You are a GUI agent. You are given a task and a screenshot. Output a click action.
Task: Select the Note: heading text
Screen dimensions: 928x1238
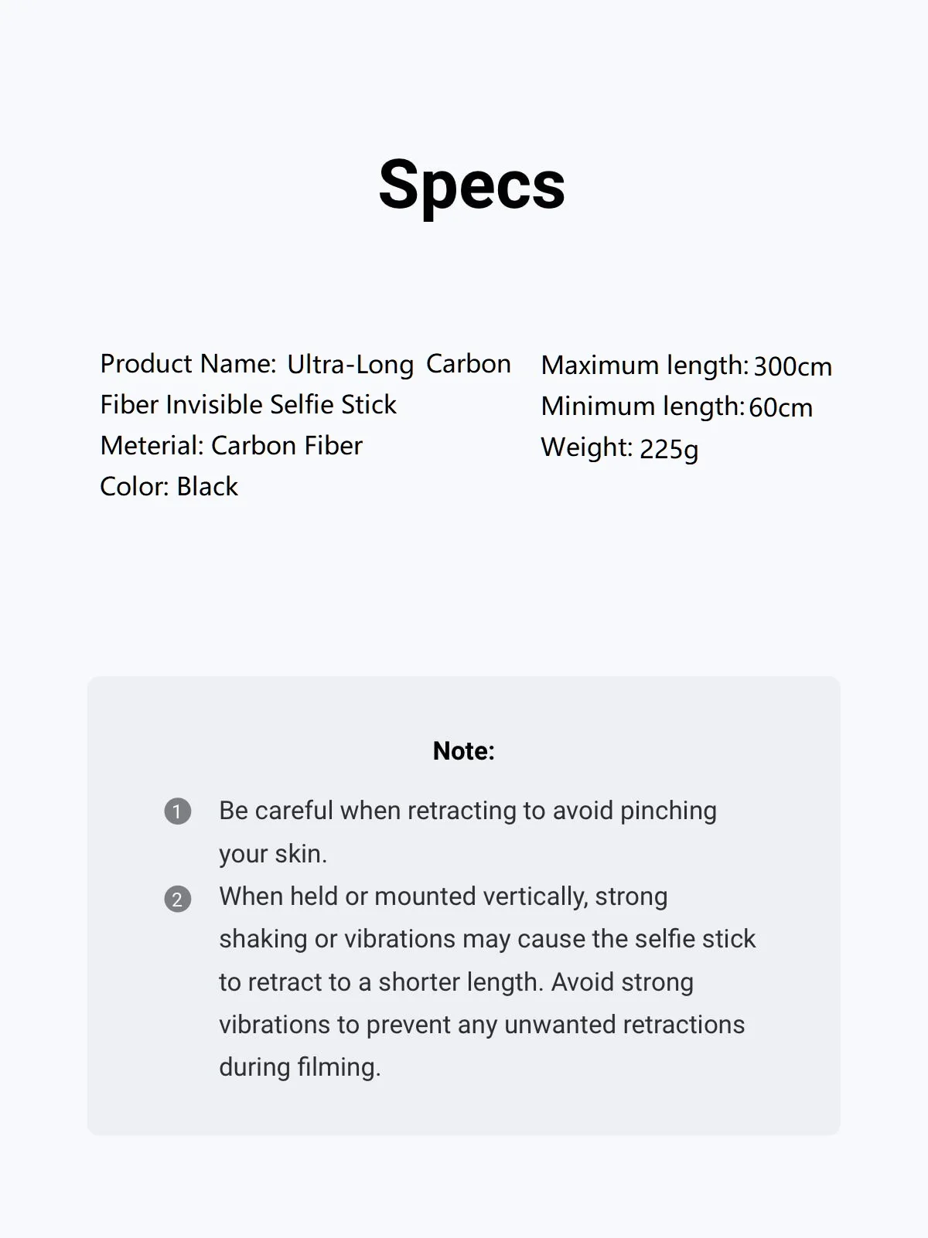(463, 750)
